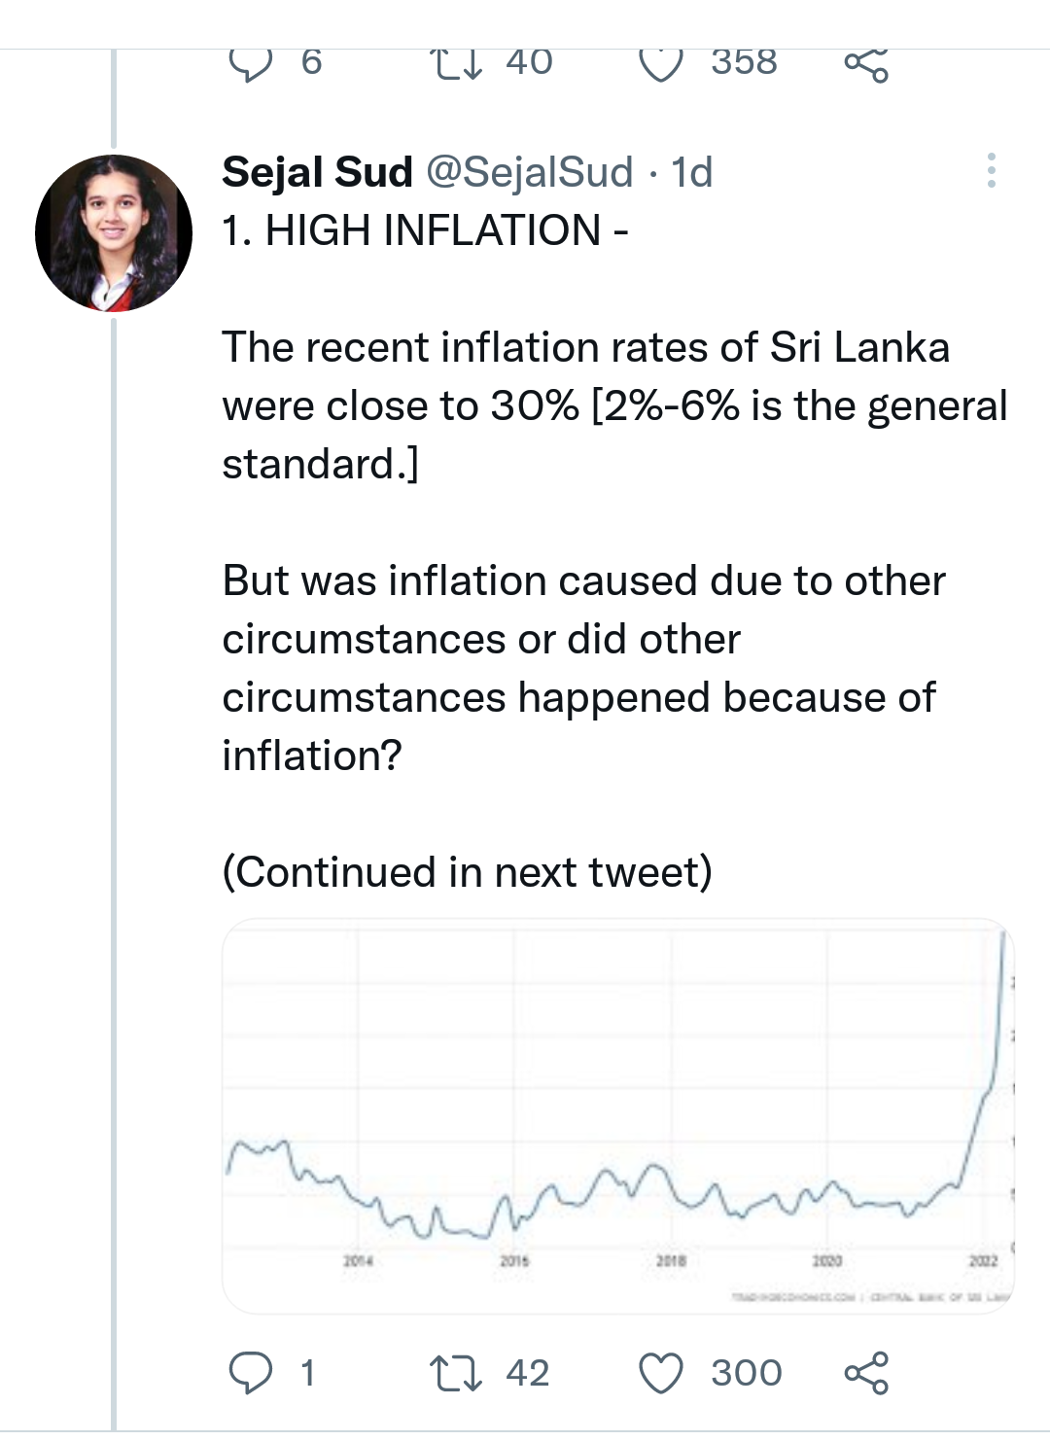Image resolution: width=1050 pixels, height=1441 pixels.
Task: View the 42 retweets count
Action: click(528, 1373)
